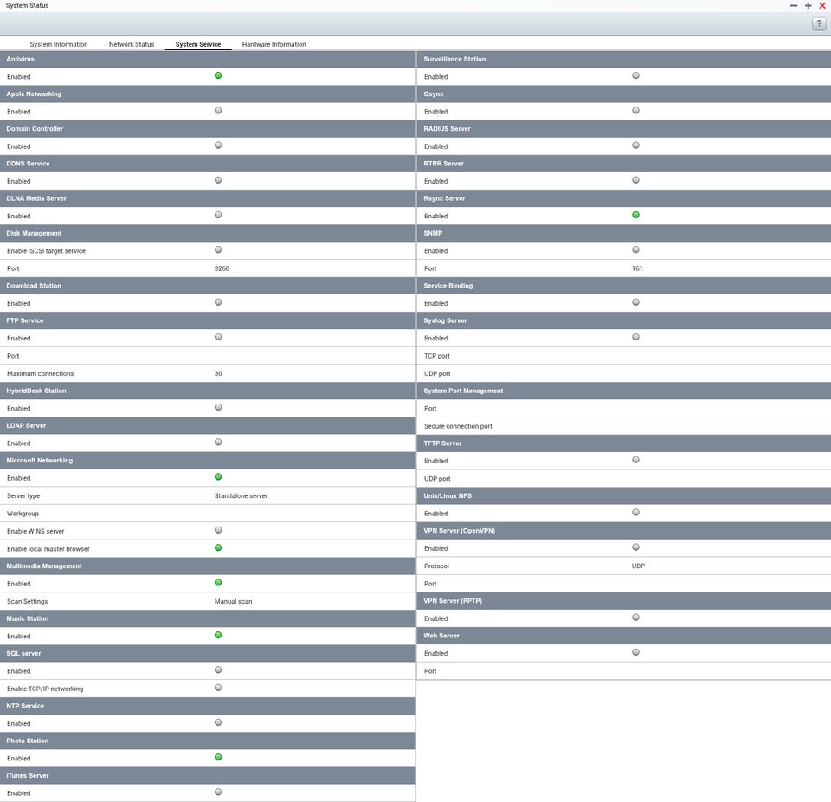Click the Secure connection port label

(458, 426)
